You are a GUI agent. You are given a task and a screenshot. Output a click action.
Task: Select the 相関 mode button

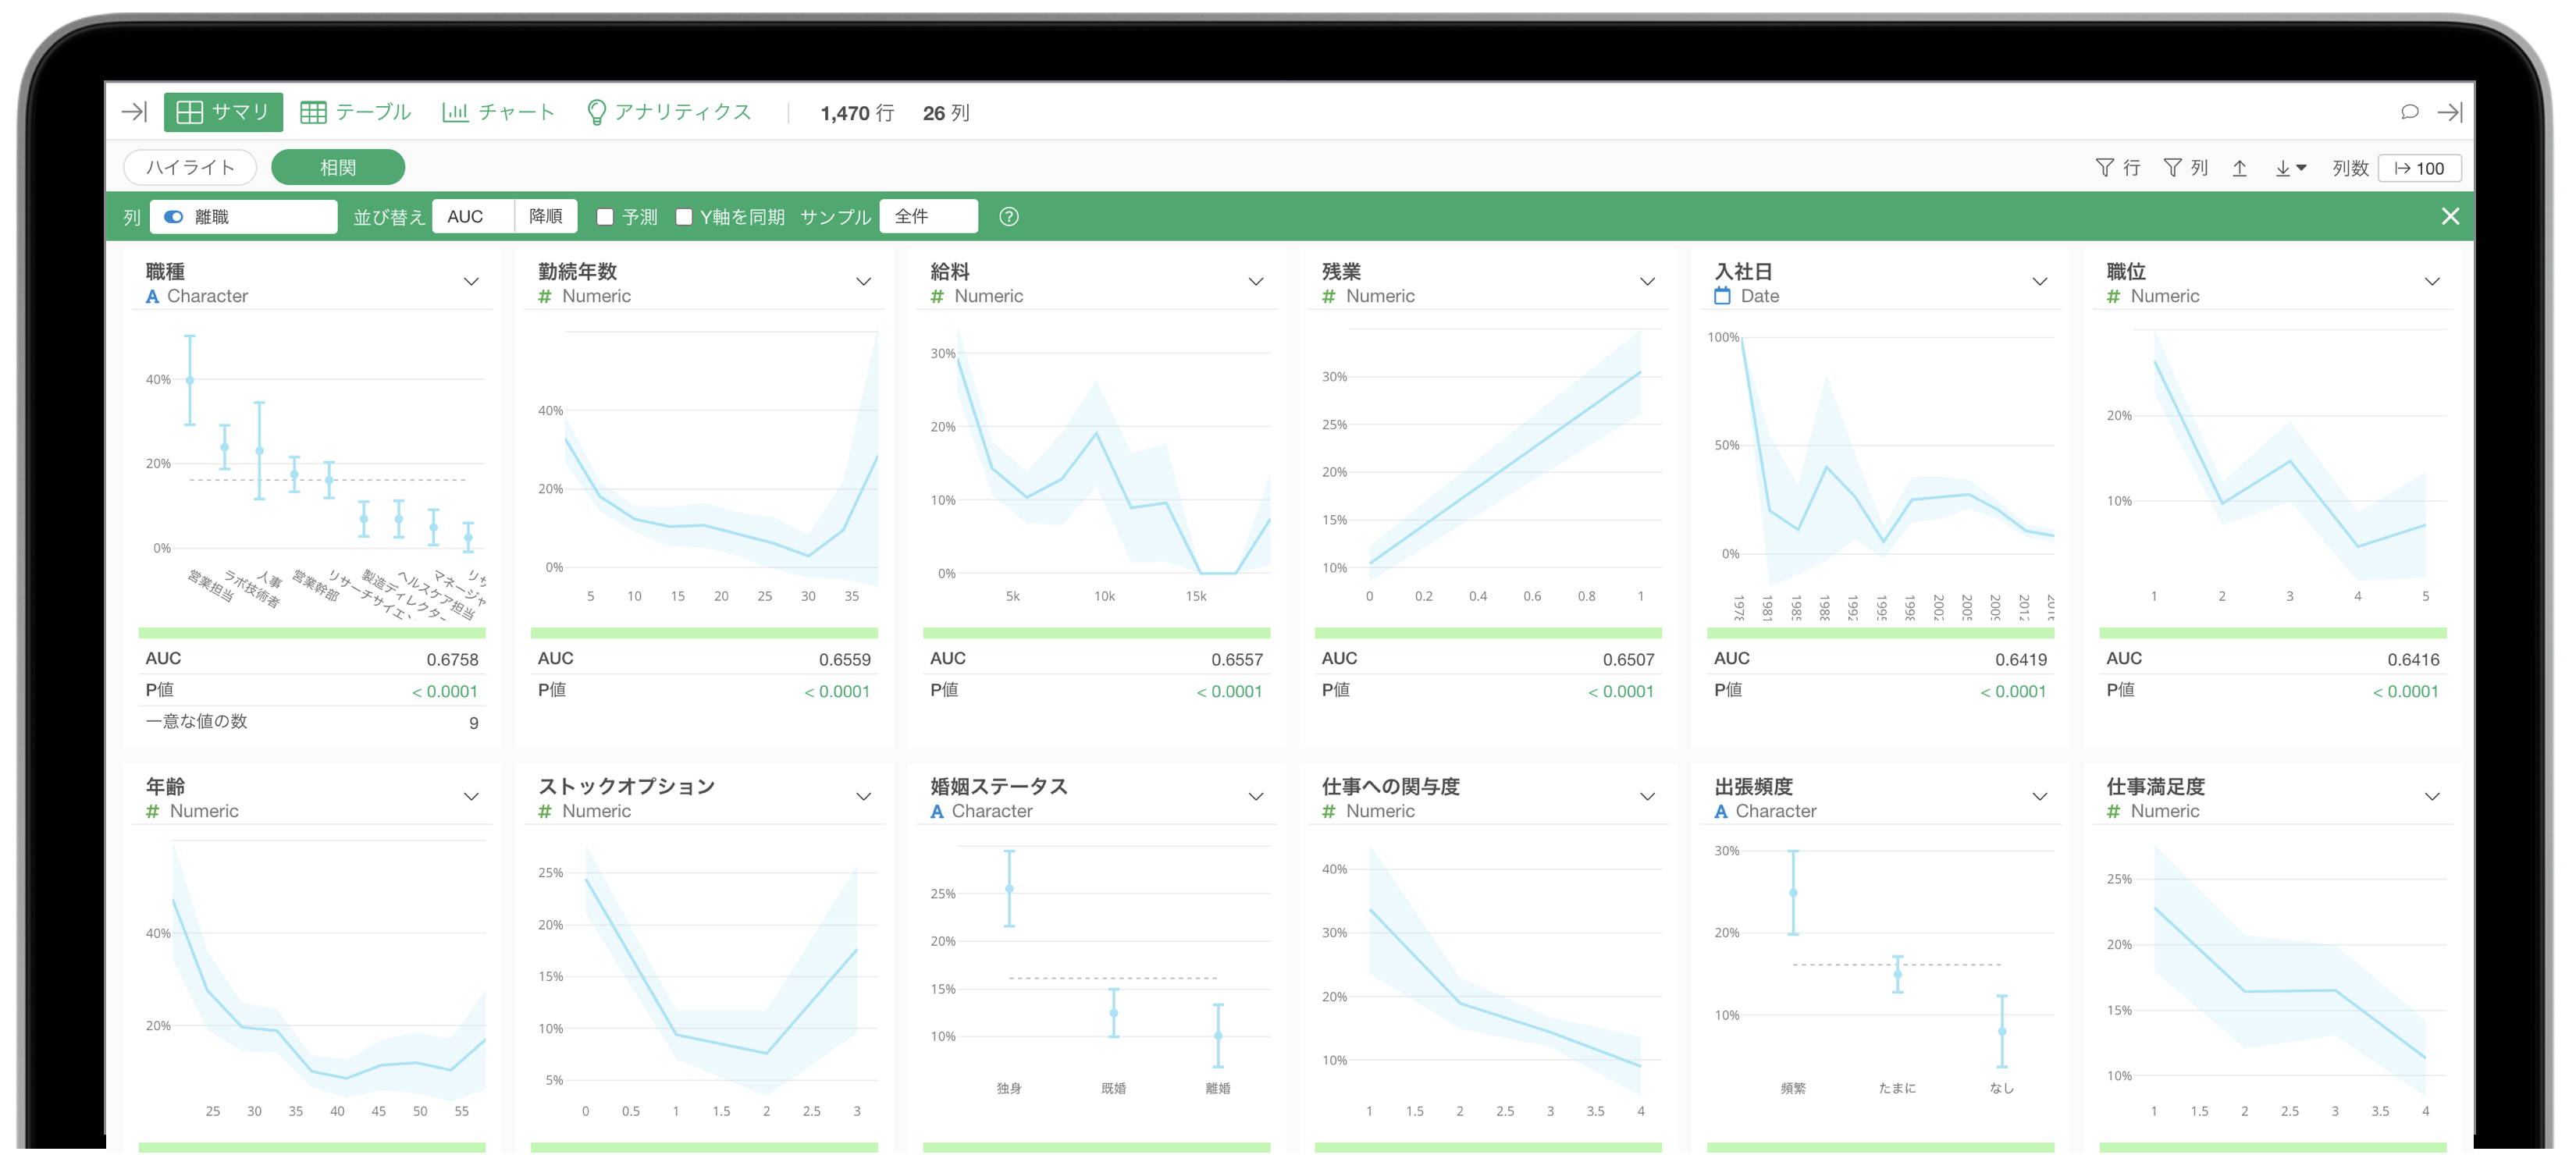point(338,167)
